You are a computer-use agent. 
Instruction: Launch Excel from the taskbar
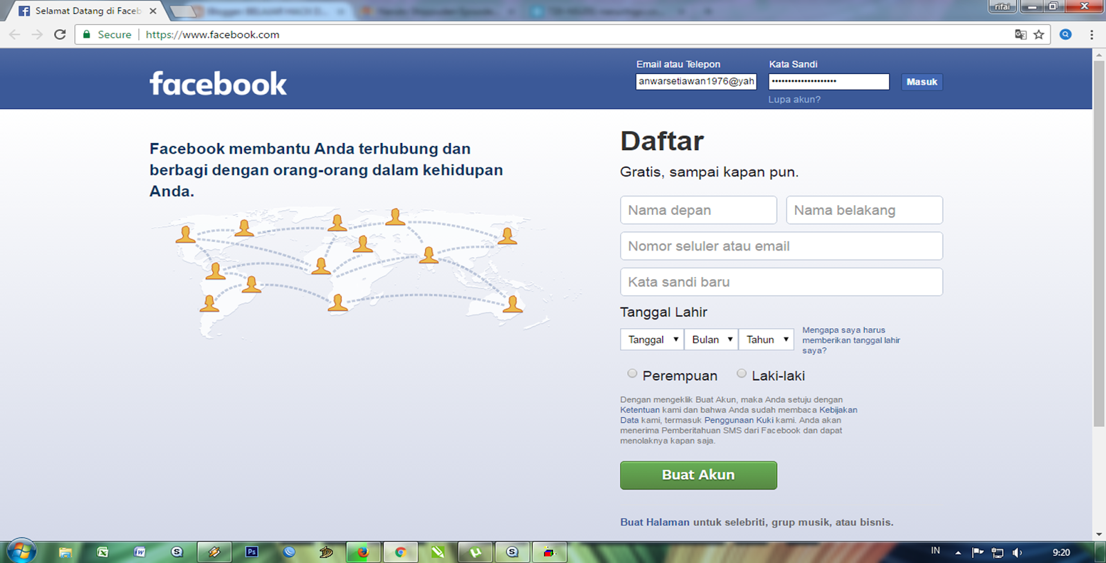coord(103,552)
